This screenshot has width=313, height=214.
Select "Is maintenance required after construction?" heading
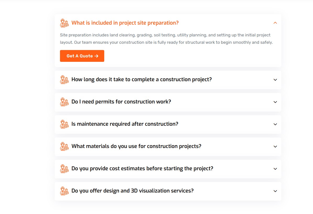click(125, 124)
